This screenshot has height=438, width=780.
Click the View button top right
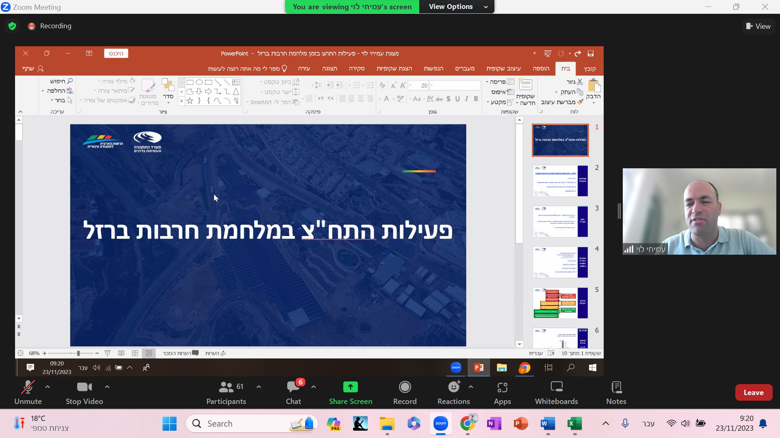click(758, 26)
